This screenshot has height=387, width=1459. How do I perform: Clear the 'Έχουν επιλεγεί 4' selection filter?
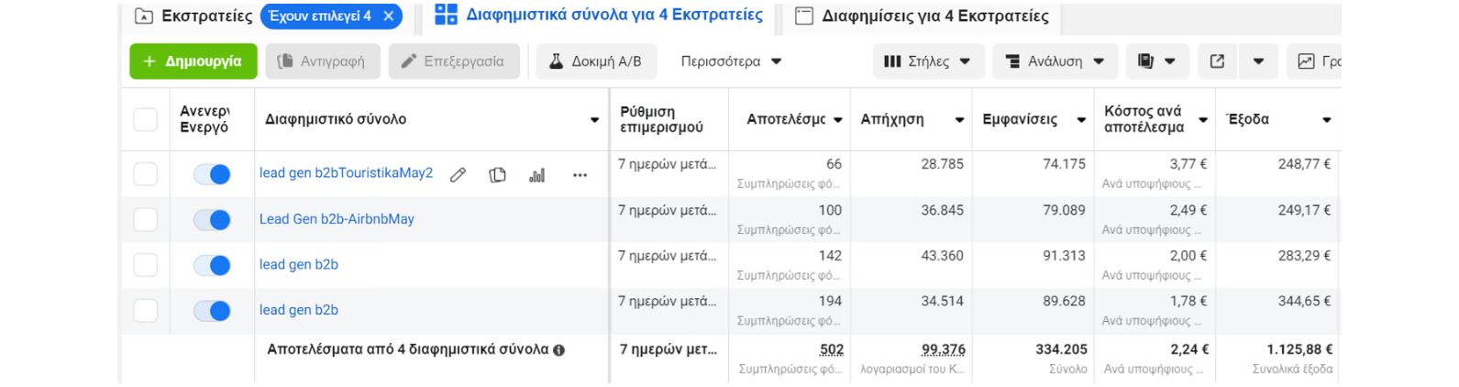[x=389, y=16]
